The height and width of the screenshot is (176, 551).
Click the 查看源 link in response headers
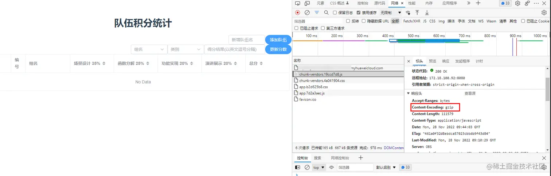pos(470,93)
